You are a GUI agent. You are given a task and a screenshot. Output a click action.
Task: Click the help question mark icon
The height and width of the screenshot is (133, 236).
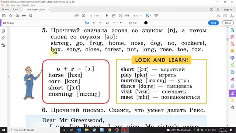click(x=211, y=10)
